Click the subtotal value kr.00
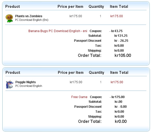Screen dimensions: 151x132 (x=118, y=102)
